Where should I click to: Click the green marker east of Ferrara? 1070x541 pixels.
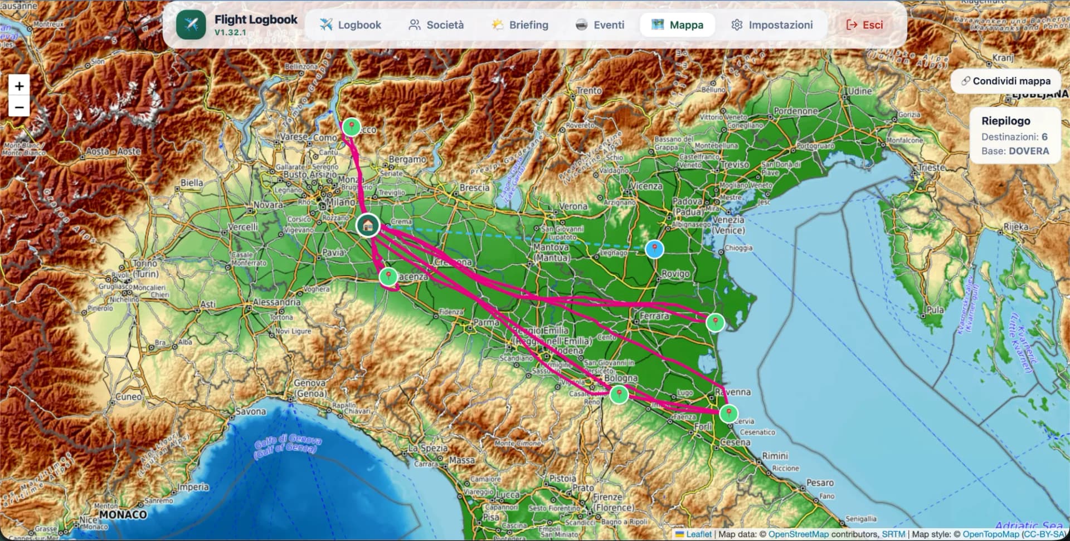[x=715, y=322]
